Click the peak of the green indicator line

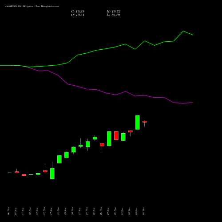[x=183, y=31]
